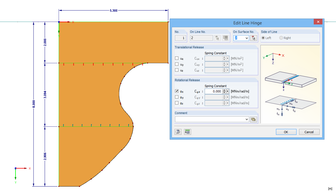Open the Comment dropdown list
336x193 pixels.
247,119
